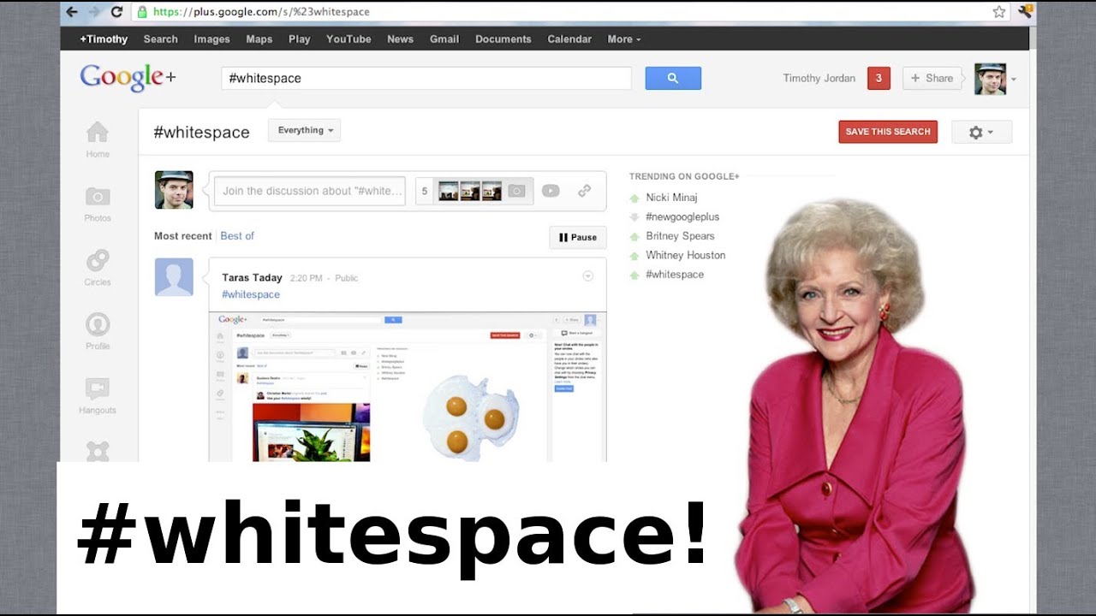Open Documents in the top bar
The width and height of the screenshot is (1096, 616).
click(x=503, y=39)
